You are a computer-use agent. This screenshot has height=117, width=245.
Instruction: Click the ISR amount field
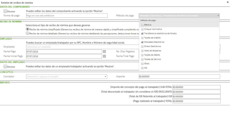click(196, 97)
